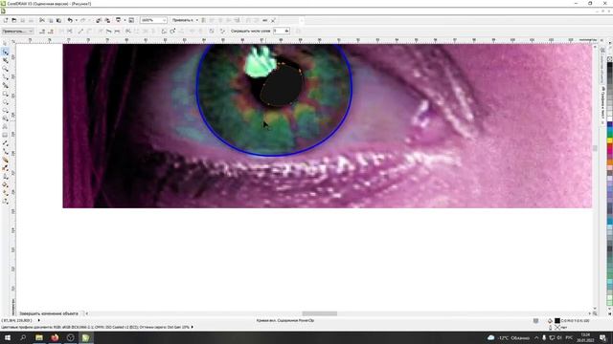Click the New document icon
The height and width of the screenshot is (344, 613).
tap(6, 20)
